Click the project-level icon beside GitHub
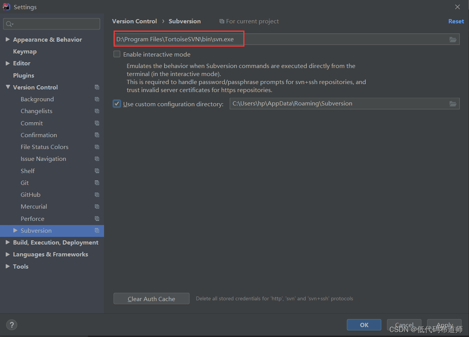Viewport: 469px width, 337px height. coord(97,194)
